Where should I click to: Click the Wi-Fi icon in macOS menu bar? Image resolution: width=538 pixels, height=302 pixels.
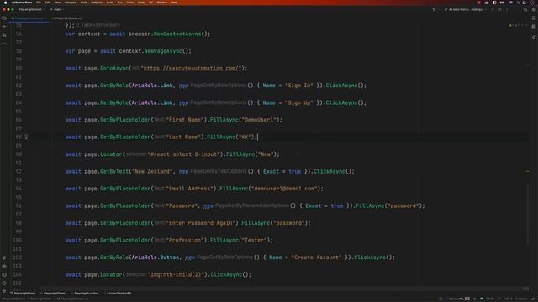[x=511, y=3]
